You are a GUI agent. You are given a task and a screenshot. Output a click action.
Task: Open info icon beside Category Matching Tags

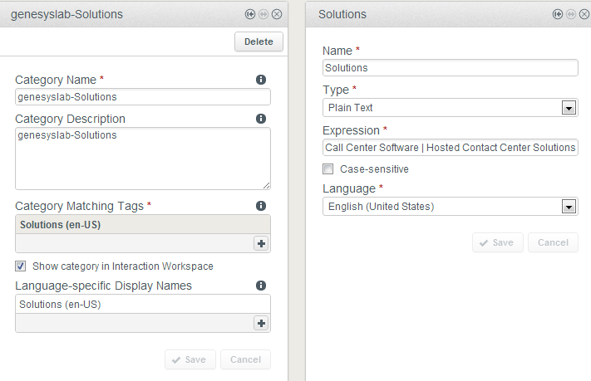click(x=261, y=205)
